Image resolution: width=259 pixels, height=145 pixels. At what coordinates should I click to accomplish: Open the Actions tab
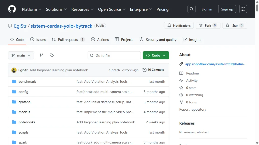click(x=100, y=40)
